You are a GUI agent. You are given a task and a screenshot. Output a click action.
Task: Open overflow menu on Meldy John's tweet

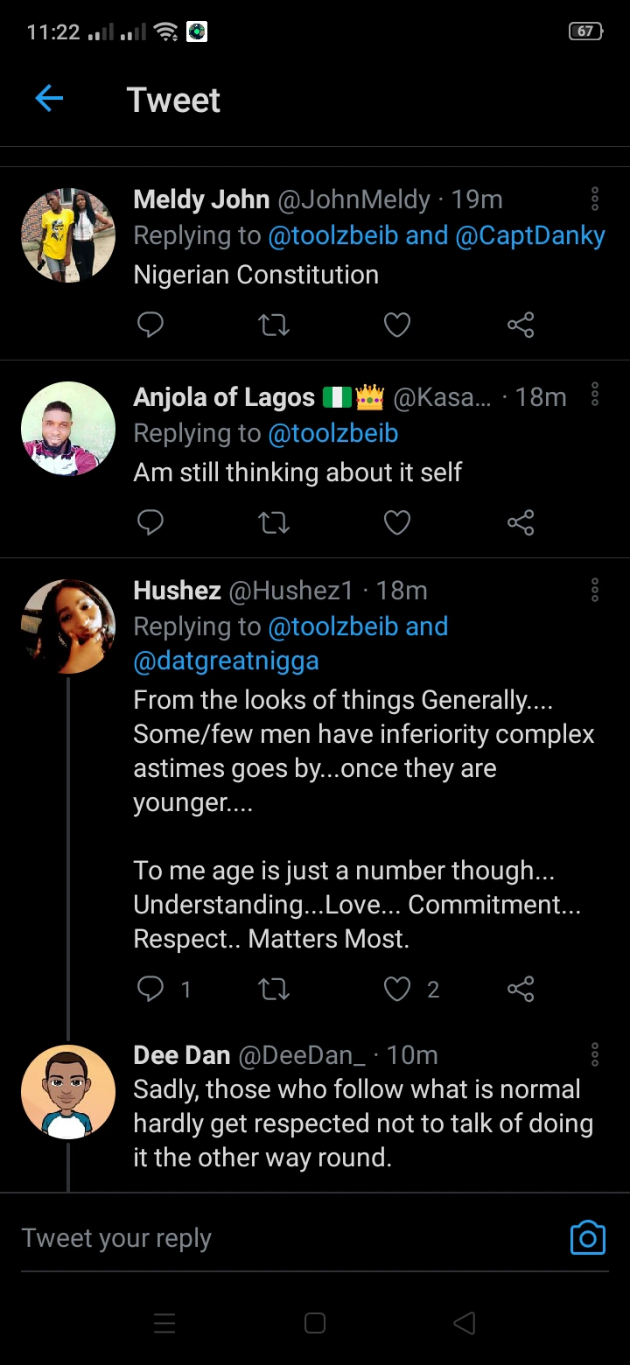pyautogui.click(x=595, y=199)
